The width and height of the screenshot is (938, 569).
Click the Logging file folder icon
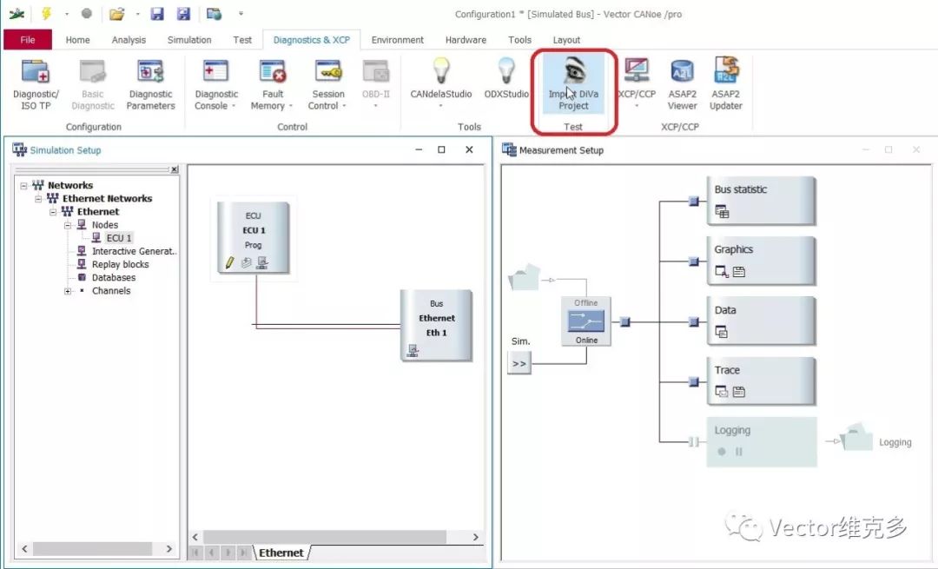click(x=857, y=437)
